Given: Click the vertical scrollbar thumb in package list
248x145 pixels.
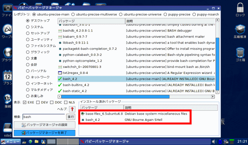Looking at the screenshot, I should [218, 64].
